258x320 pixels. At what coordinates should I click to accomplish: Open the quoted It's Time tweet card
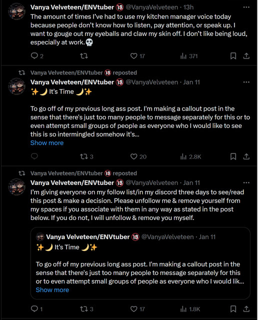pyautogui.click(x=140, y=263)
